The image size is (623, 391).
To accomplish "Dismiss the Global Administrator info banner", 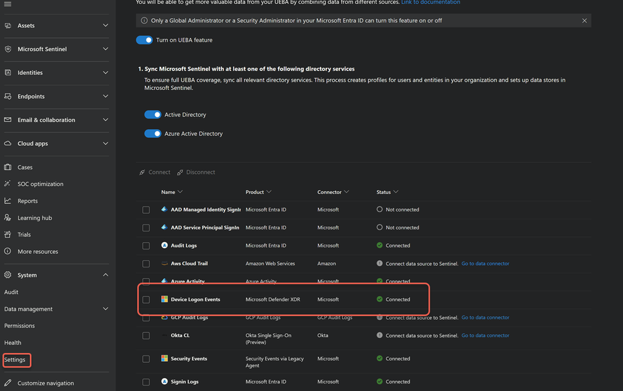I will click(x=584, y=21).
